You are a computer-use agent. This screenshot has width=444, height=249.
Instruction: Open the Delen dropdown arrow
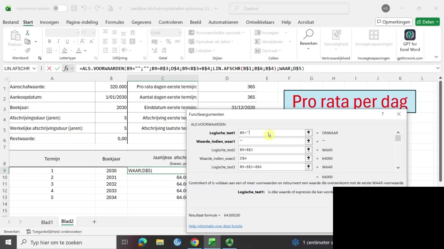tap(437, 22)
